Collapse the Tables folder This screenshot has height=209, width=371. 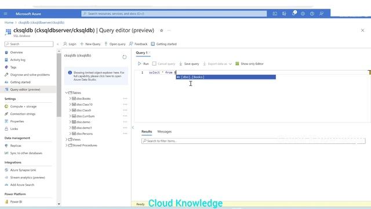[67, 93]
